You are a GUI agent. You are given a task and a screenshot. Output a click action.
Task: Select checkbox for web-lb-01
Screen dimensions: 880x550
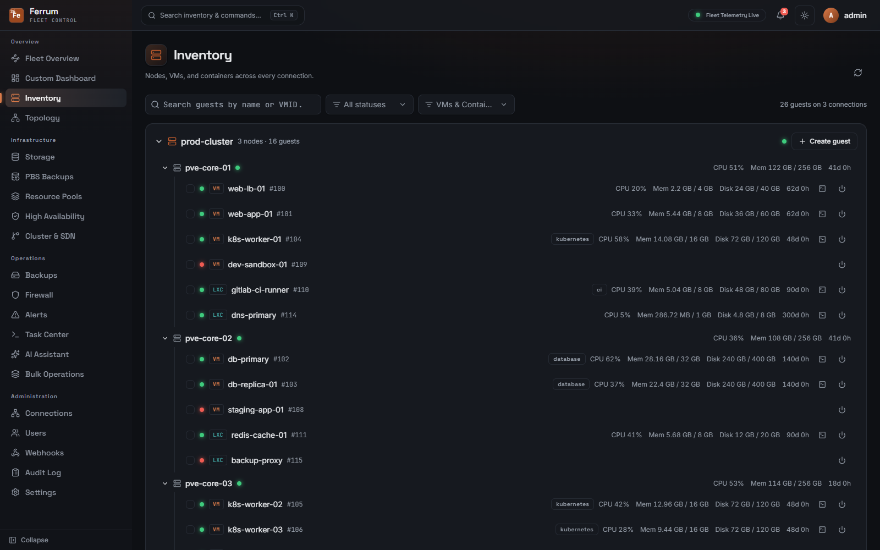pos(190,189)
